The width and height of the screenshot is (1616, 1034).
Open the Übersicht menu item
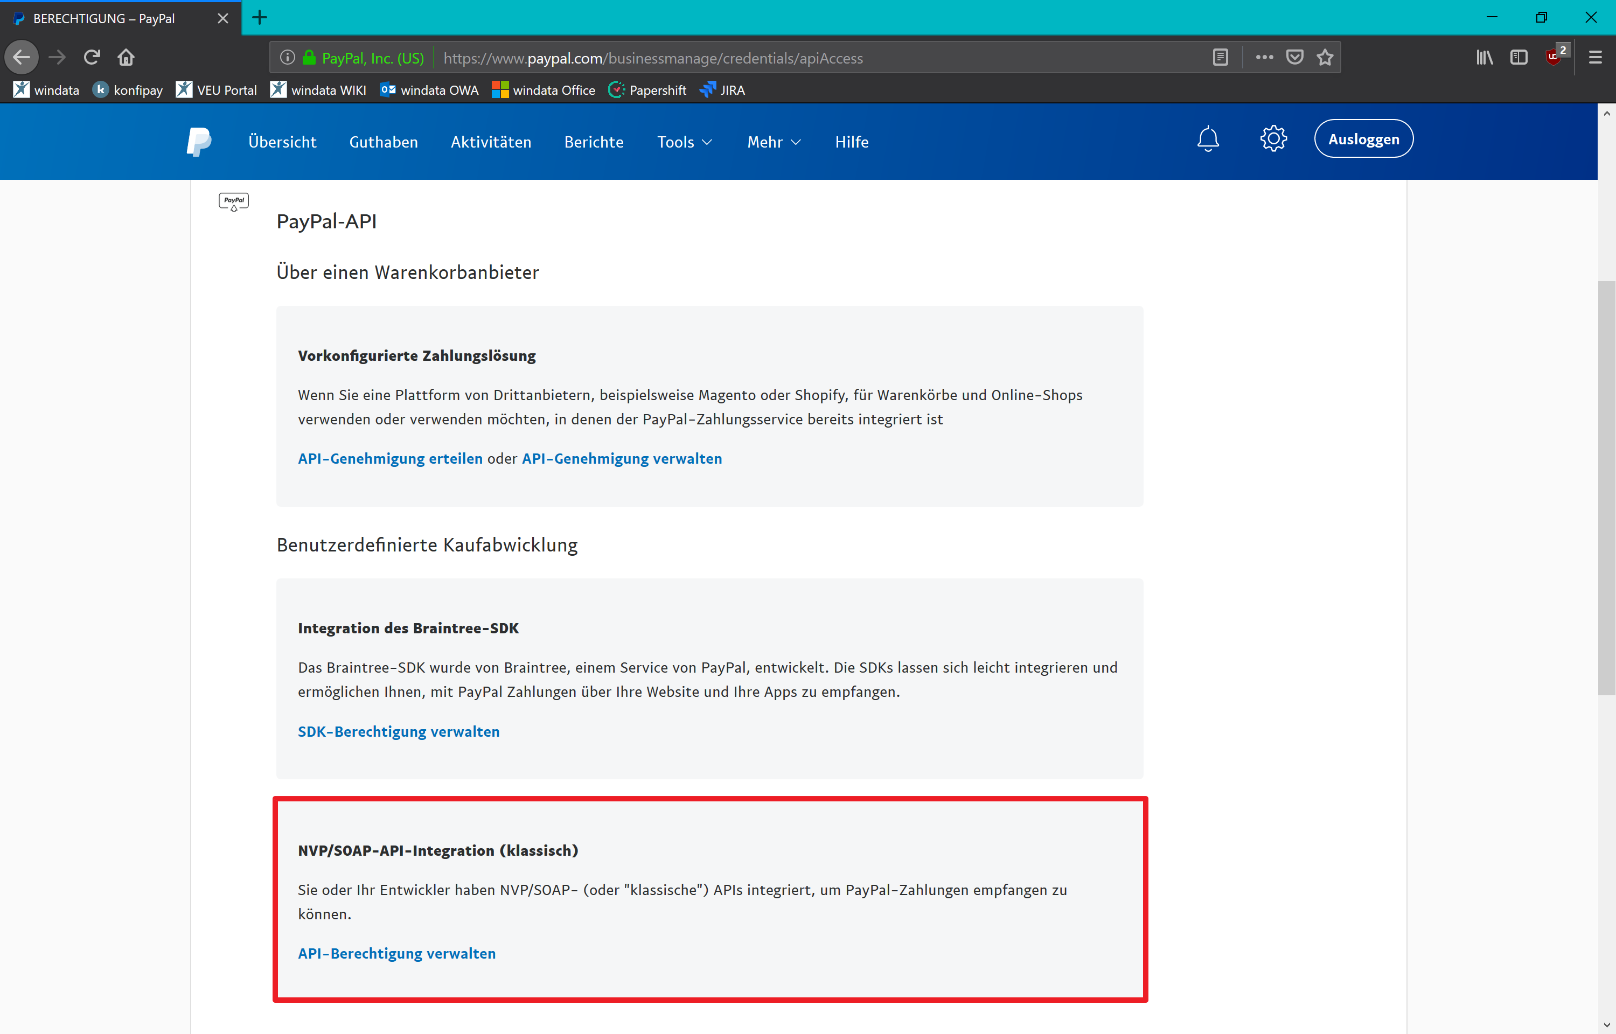click(x=282, y=142)
